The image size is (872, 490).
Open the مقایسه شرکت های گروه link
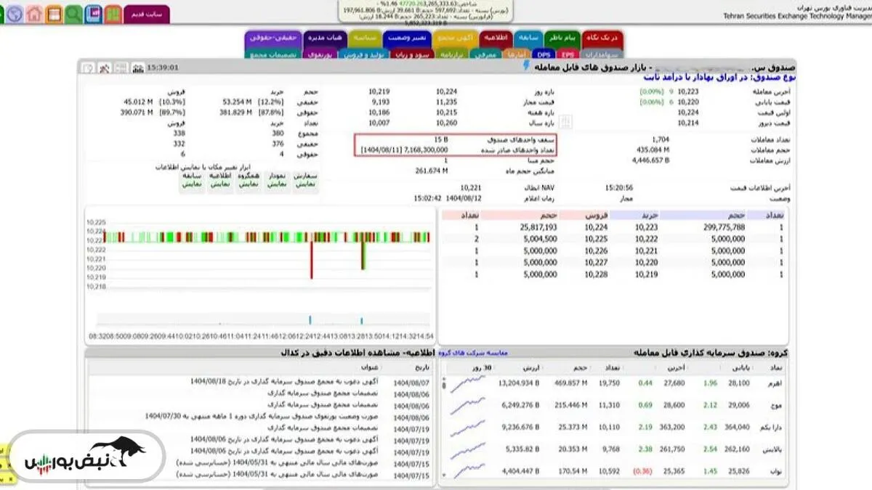point(476,353)
